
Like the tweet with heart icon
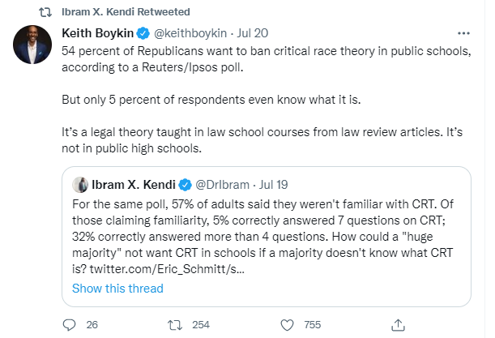coord(286,325)
